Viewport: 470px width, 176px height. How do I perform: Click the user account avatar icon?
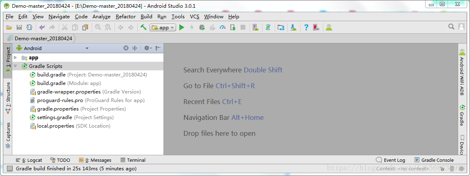[x=461, y=27]
